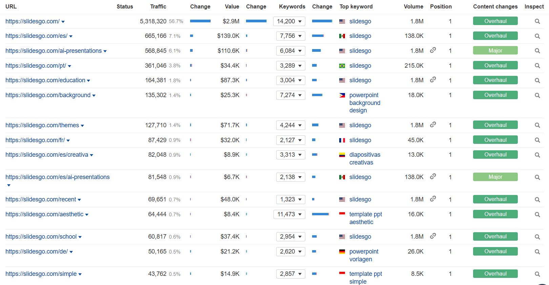Click the 'powerpoint vorlagen' keyword link
Viewport: 549px width, 285px height.
pyautogui.click(x=364, y=255)
